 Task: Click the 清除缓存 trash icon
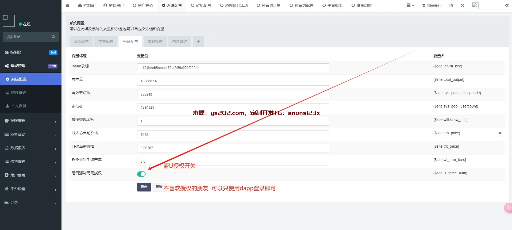pos(424,5)
